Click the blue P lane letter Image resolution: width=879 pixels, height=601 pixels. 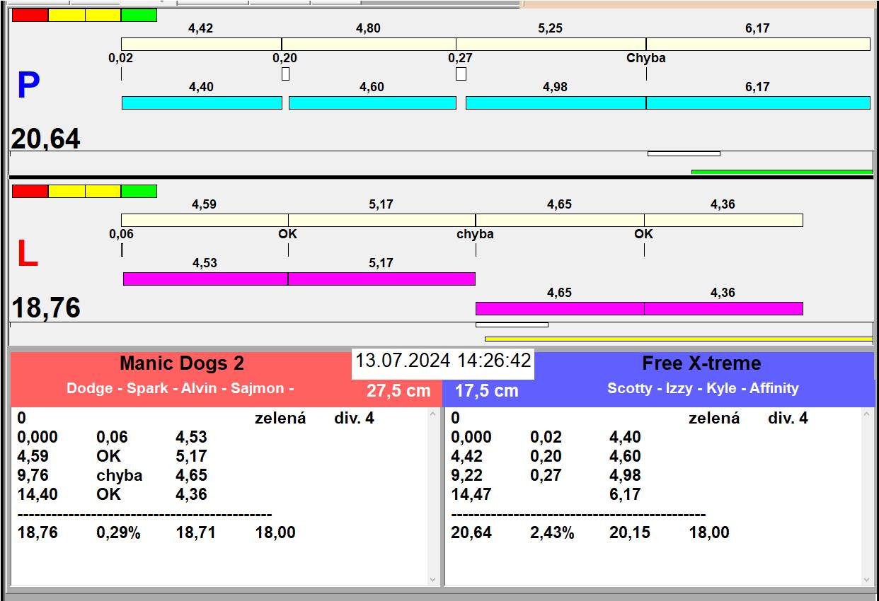pos(28,86)
